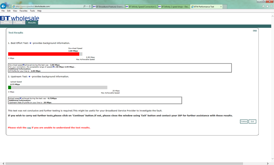Open a new blank browser tab

click(225, 7)
